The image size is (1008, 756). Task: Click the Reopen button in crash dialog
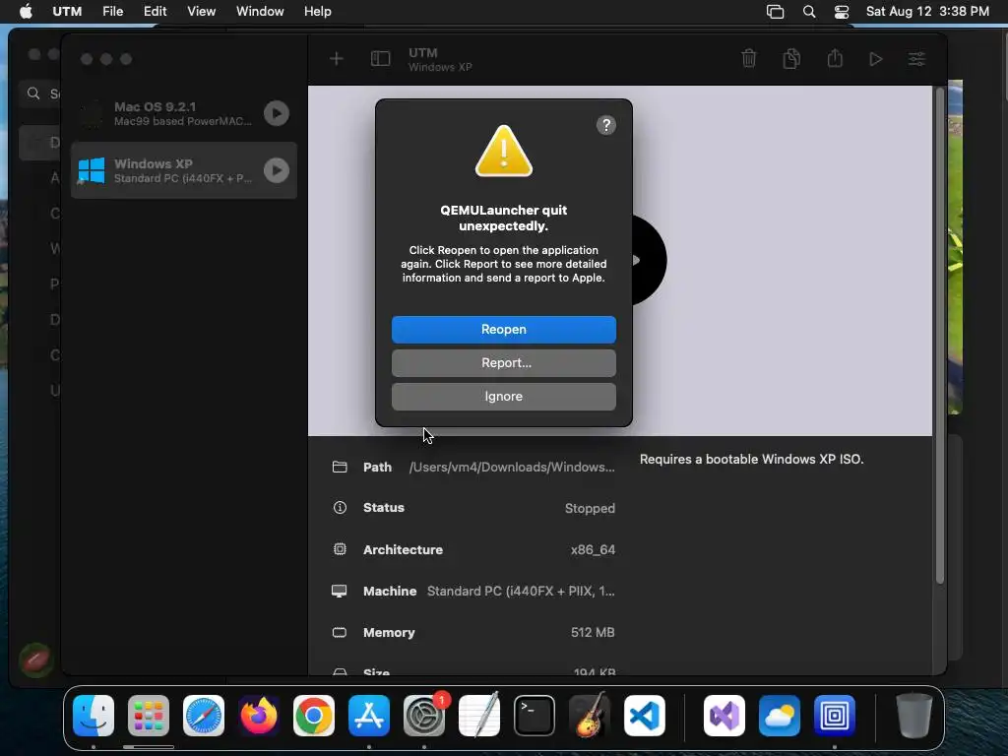click(503, 329)
